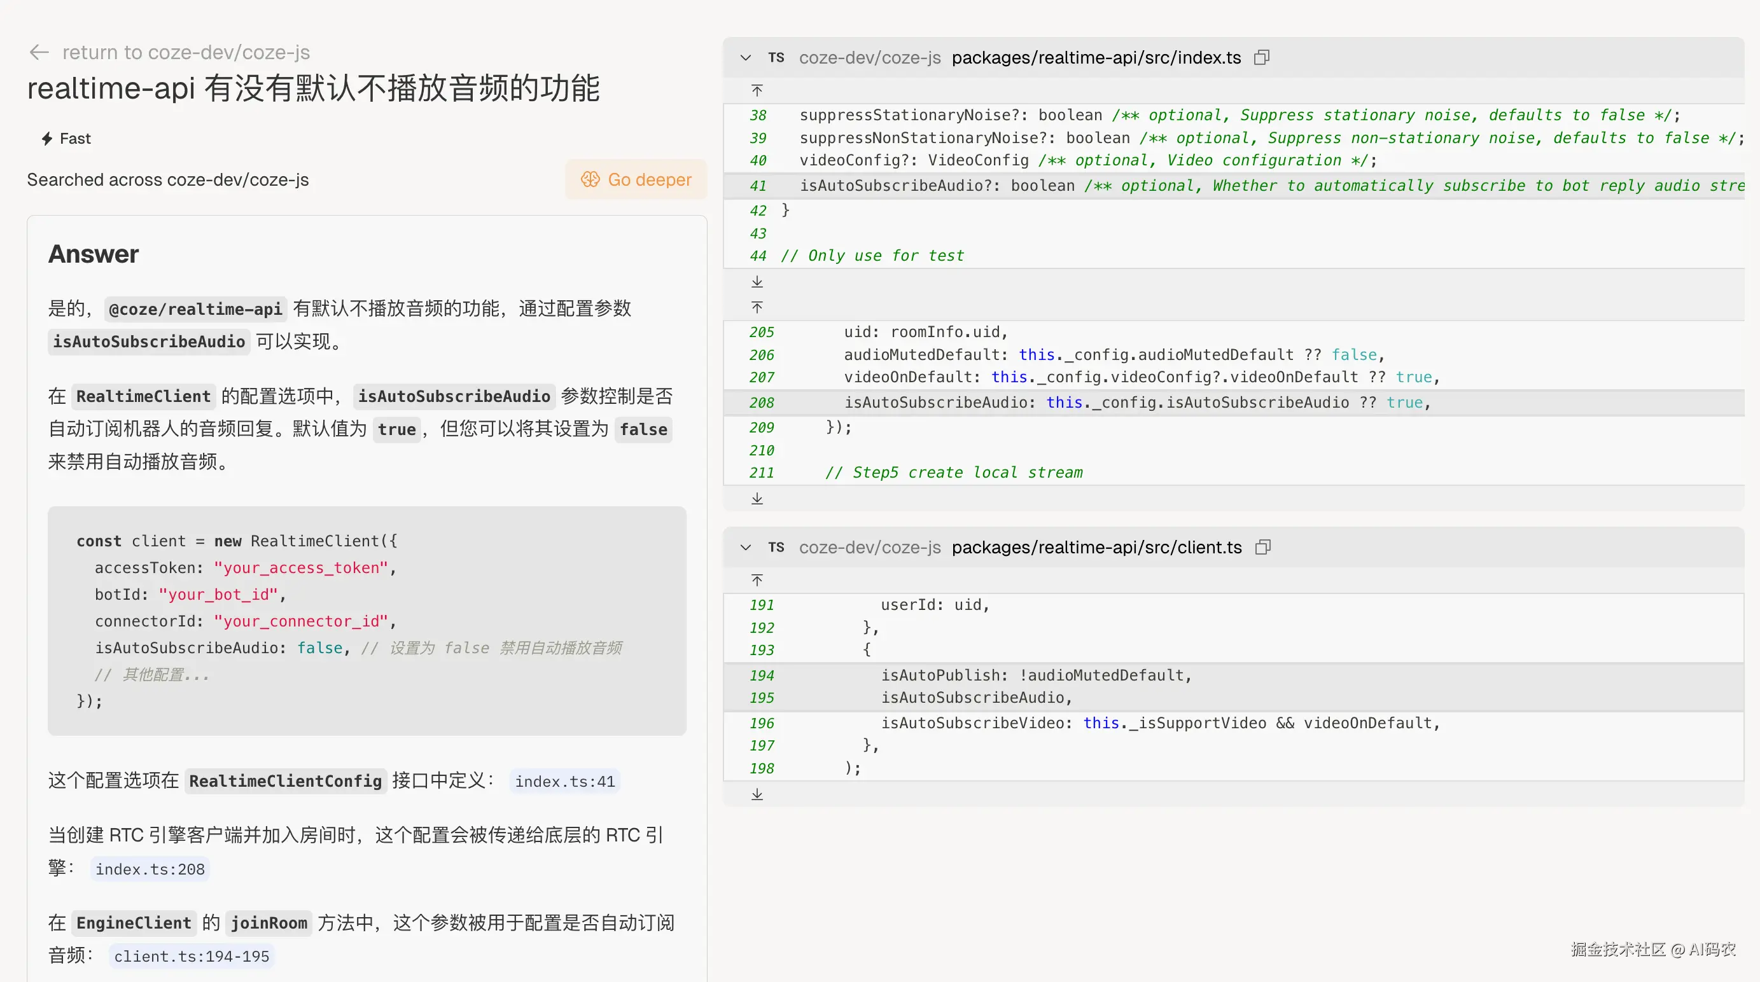Copy client.ts file path icon

pos(1262,548)
